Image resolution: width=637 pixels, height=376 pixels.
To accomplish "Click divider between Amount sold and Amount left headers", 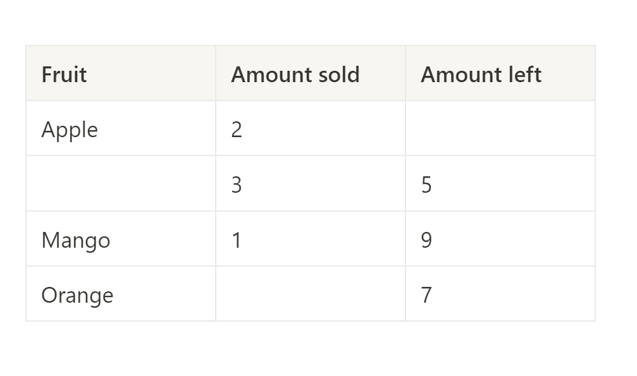I will 405,73.
